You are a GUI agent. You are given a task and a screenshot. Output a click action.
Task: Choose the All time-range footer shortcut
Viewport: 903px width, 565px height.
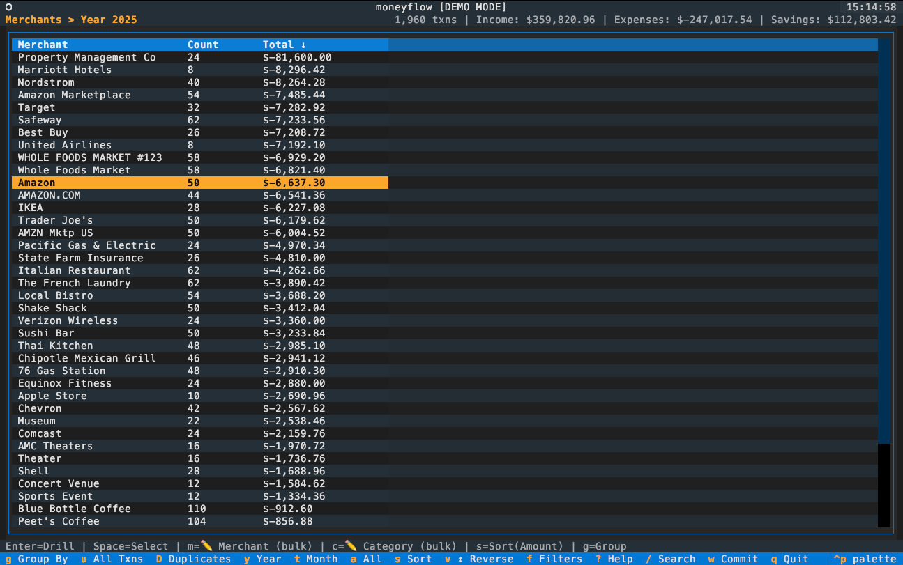click(366, 559)
